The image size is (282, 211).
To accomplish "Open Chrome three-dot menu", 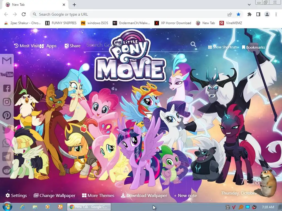I will click(x=276, y=14).
